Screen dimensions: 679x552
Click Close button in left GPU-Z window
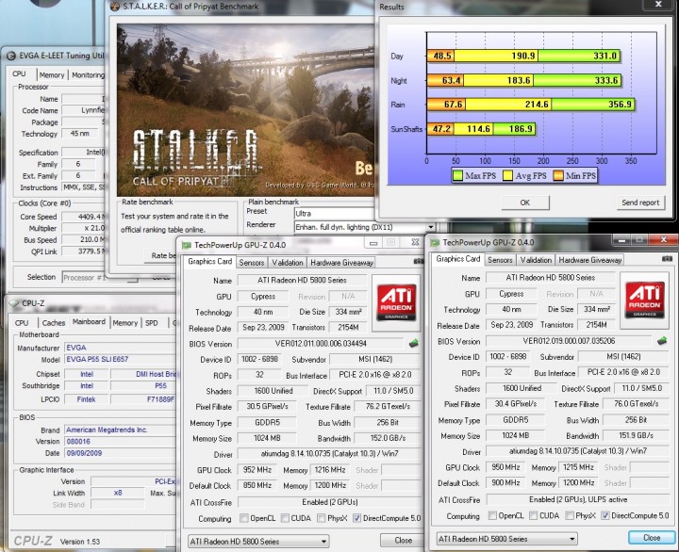click(403, 540)
